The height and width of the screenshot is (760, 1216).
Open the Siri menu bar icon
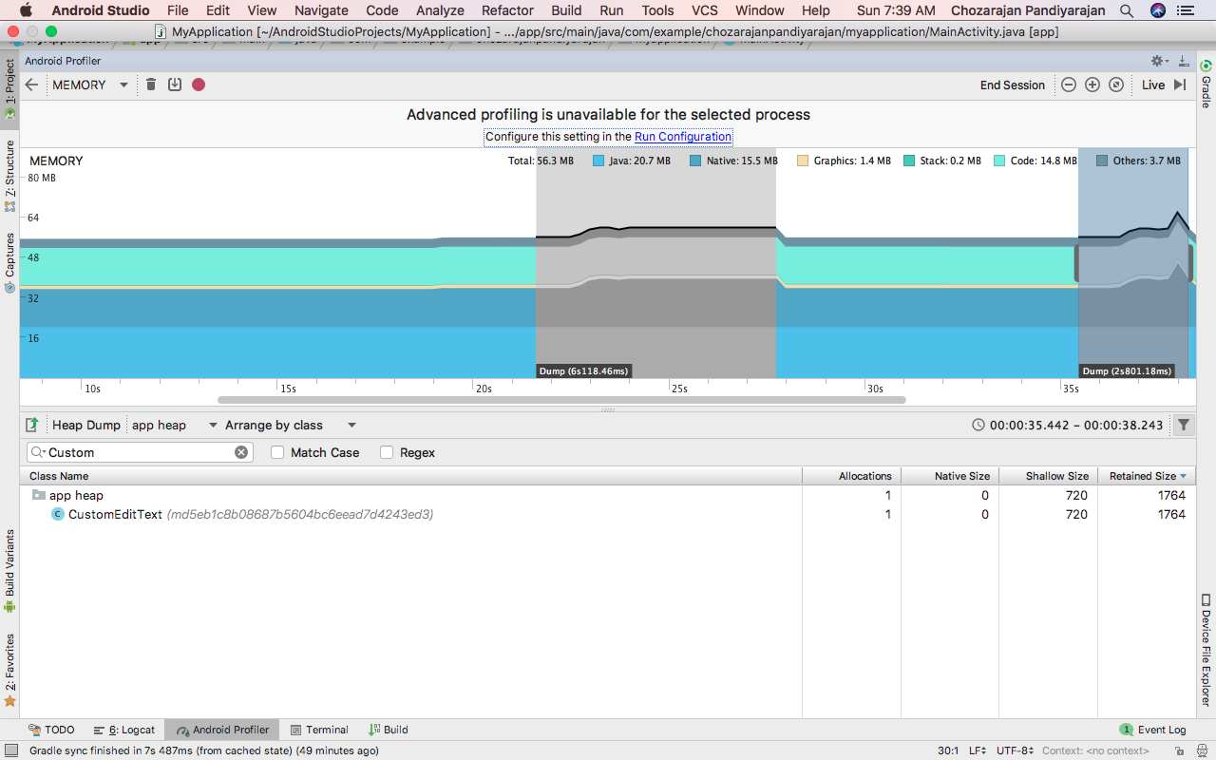(x=1158, y=10)
